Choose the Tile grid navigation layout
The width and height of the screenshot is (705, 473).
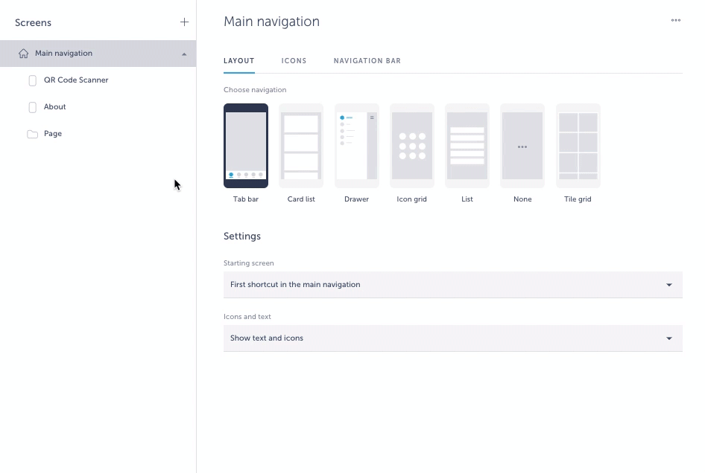tap(578, 146)
